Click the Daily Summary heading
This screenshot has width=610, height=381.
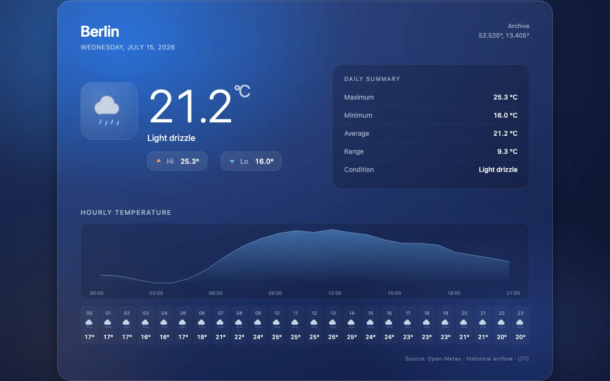(x=372, y=79)
